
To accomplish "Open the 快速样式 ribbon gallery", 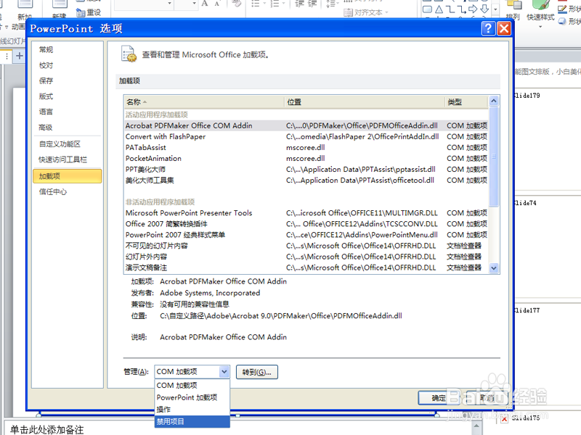I will [540, 14].
